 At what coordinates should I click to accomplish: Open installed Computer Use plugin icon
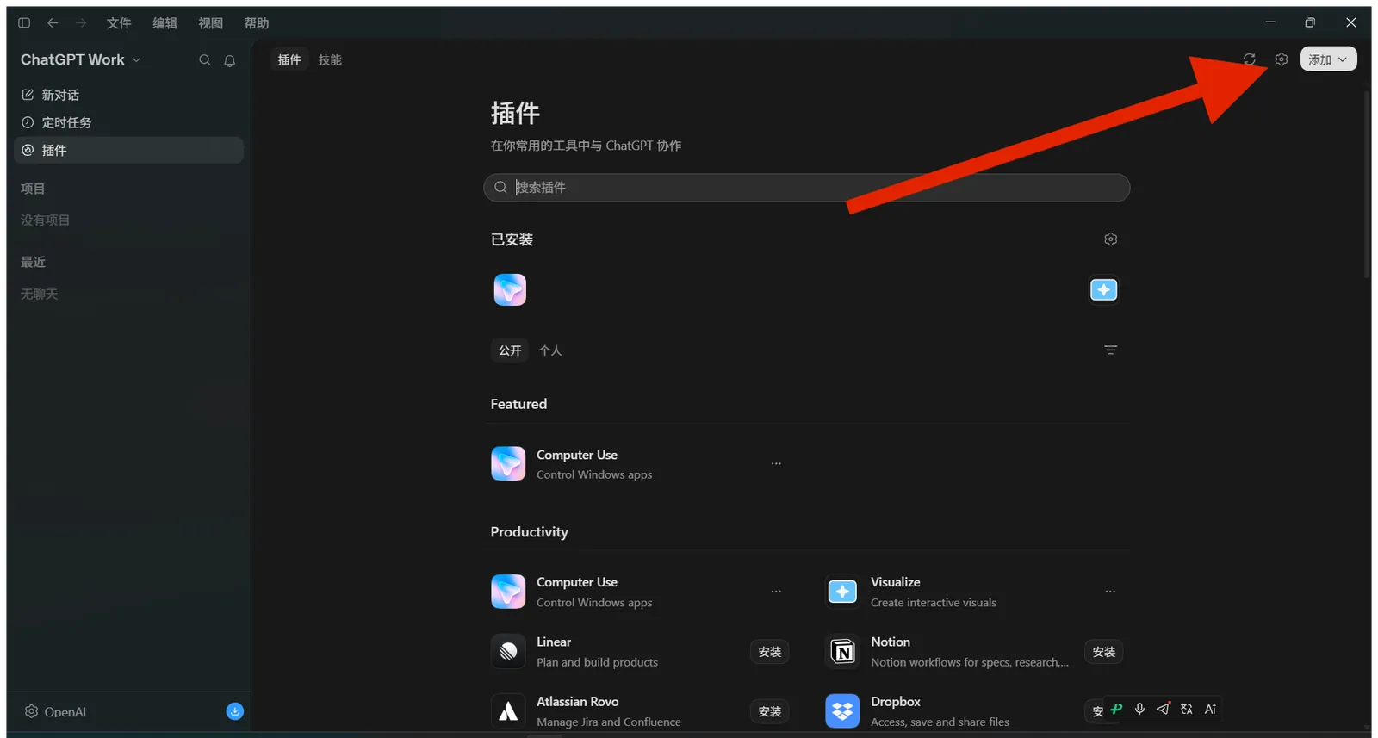(x=510, y=290)
